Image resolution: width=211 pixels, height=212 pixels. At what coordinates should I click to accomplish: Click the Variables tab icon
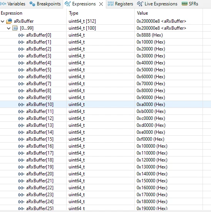coord(3,3)
